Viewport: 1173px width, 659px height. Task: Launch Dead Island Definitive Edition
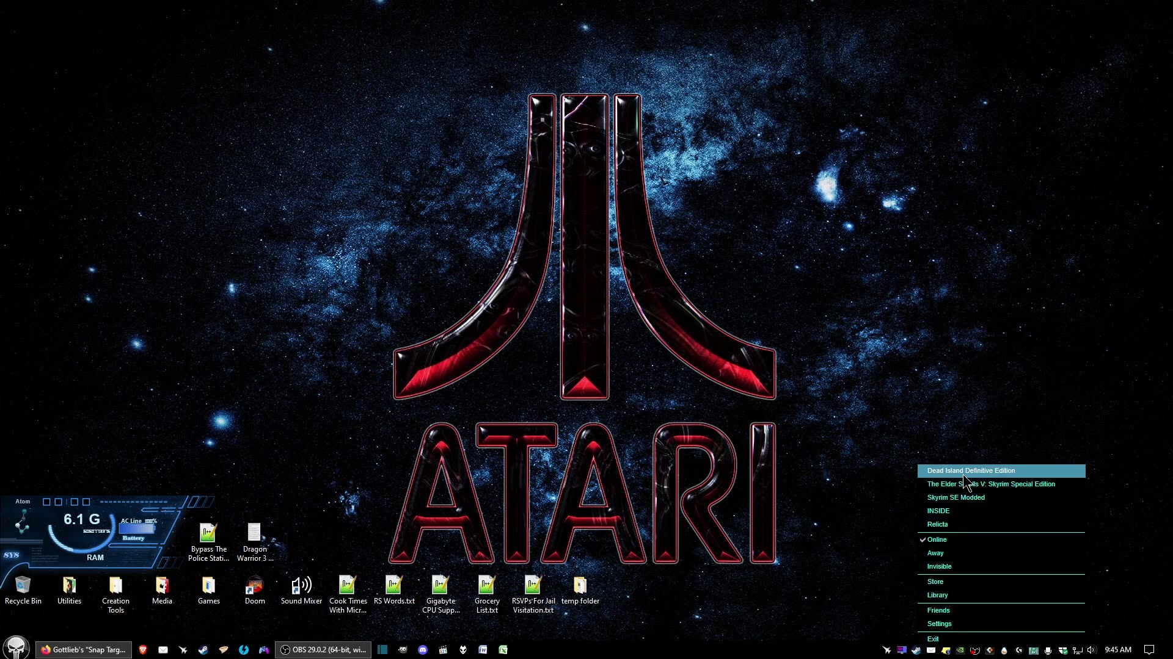[971, 470]
